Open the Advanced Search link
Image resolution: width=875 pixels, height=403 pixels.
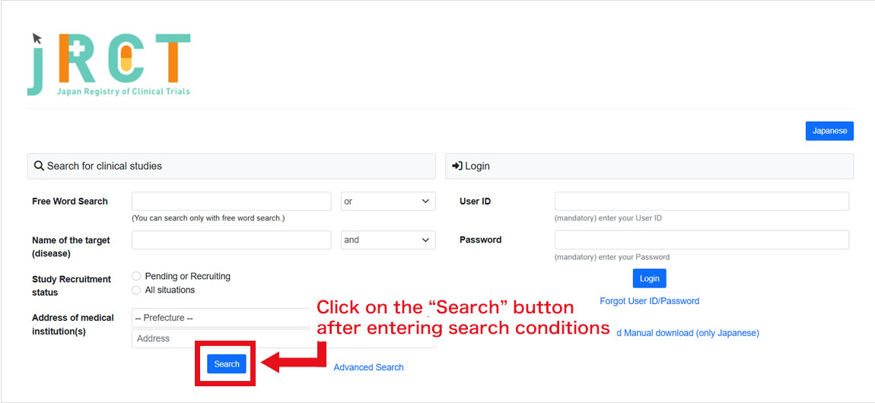(x=368, y=367)
